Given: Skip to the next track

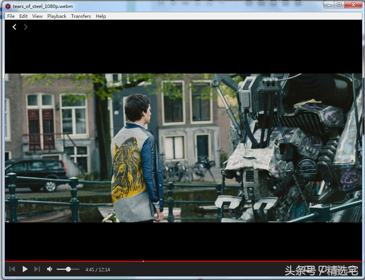Looking at the screenshot, I should click(37, 269).
